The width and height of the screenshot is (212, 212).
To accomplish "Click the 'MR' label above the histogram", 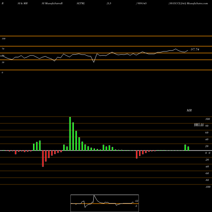I will pyautogui.click(x=189, y=110).
